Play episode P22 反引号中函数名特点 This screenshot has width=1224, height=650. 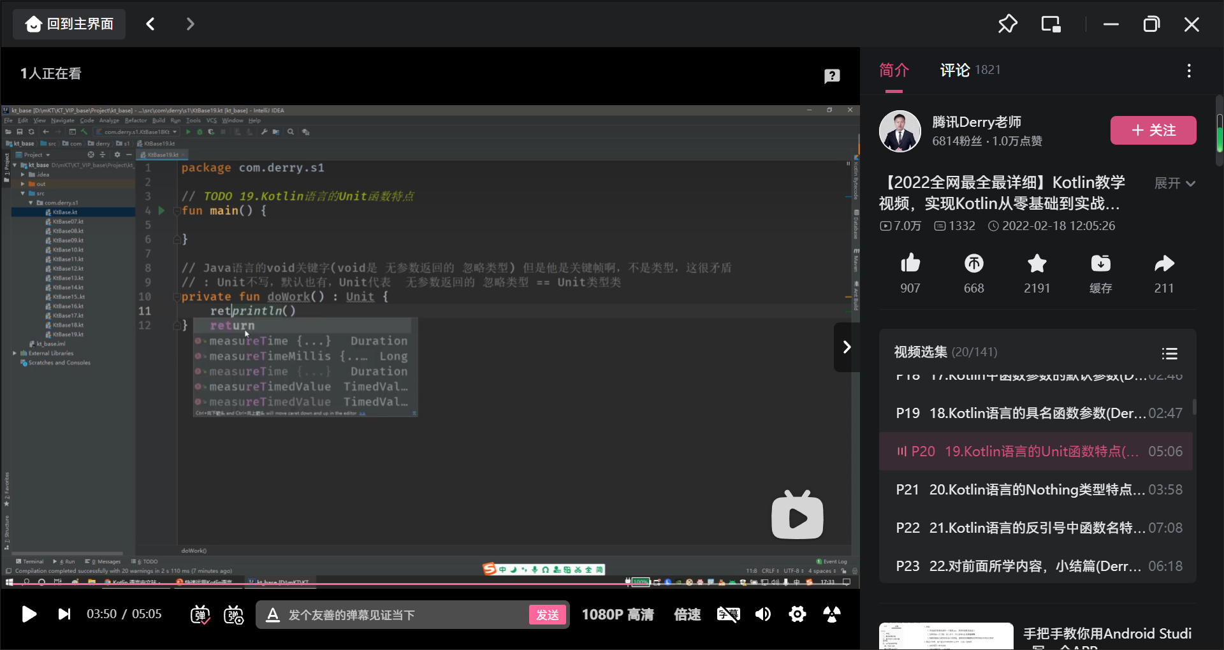[1037, 528]
